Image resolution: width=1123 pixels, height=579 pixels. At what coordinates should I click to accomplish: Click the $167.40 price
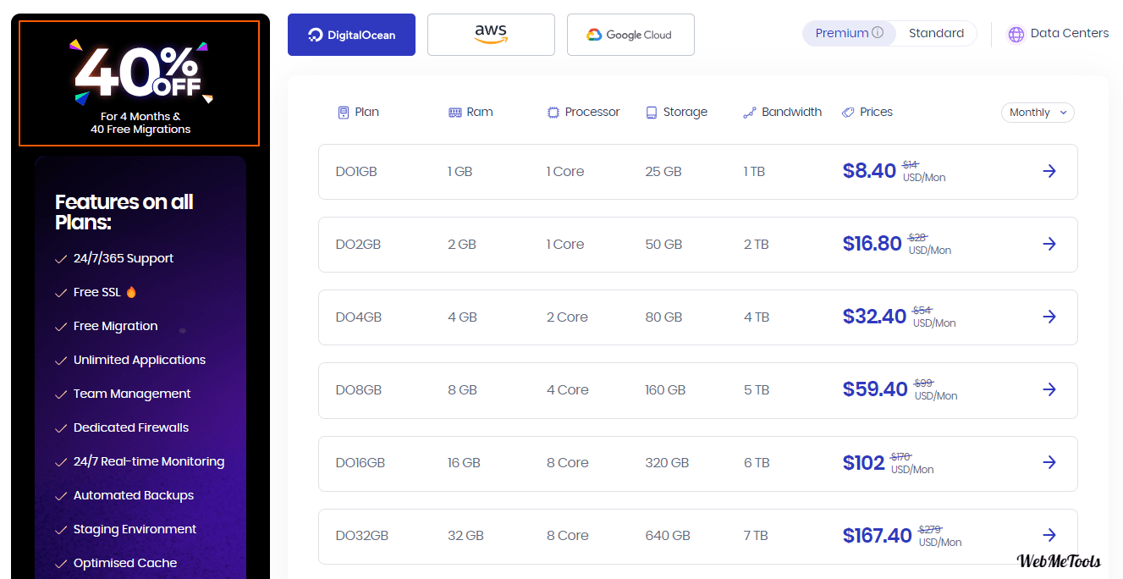[878, 535]
